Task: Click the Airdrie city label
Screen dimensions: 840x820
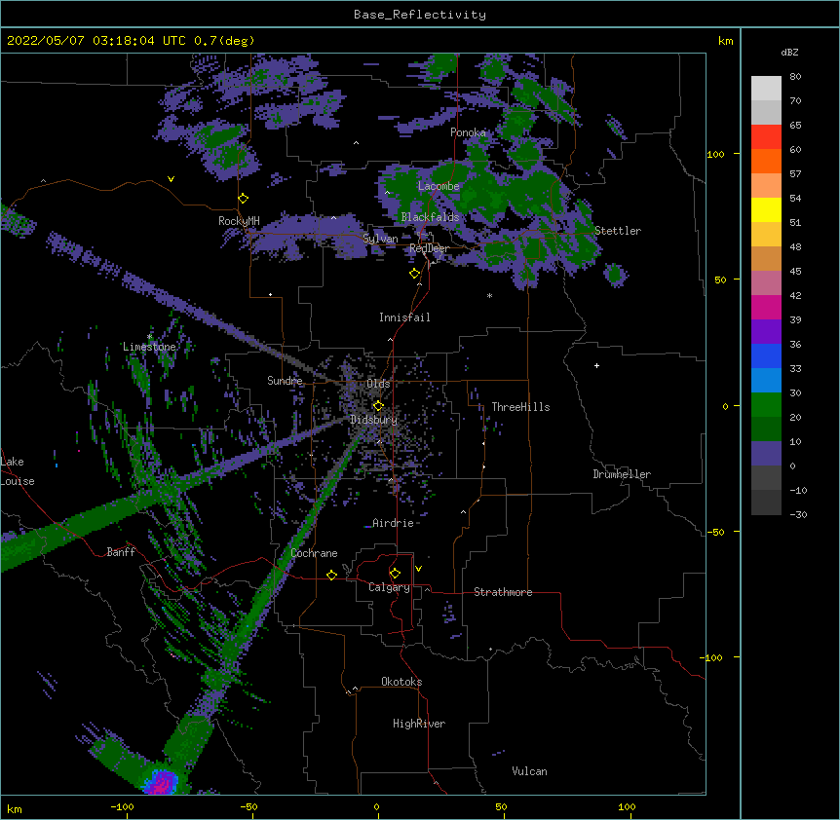Action: point(394,523)
